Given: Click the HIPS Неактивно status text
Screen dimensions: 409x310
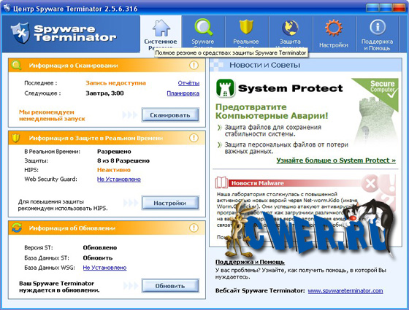Looking at the screenshot, I should pos(114,170).
